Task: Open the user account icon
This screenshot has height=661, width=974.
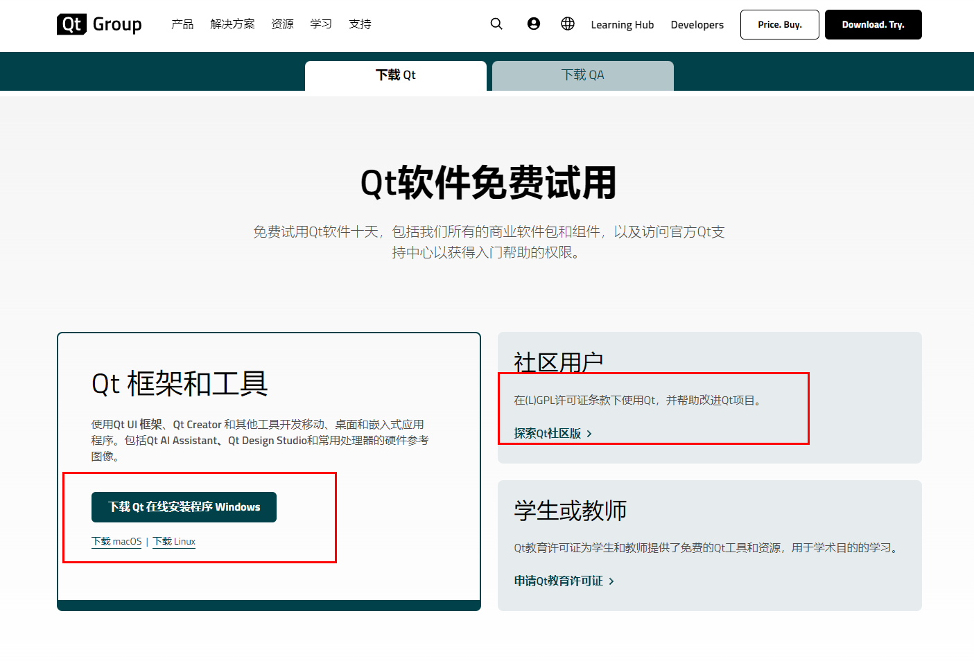Action: (x=534, y=24)
